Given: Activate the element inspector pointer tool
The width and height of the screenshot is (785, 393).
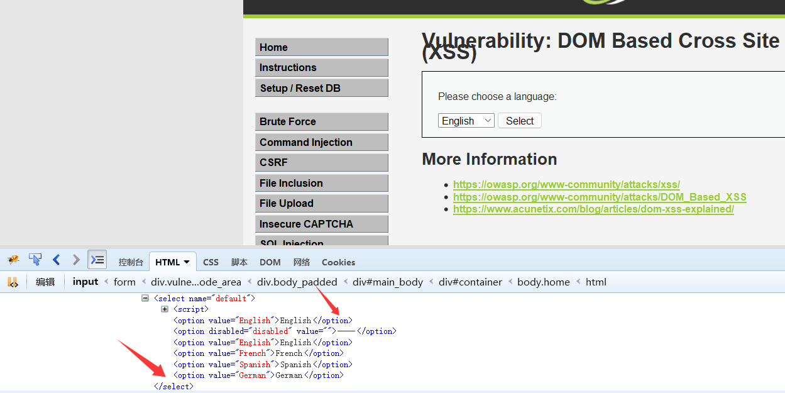Looking at the screenshot, I should click(35, 259).
